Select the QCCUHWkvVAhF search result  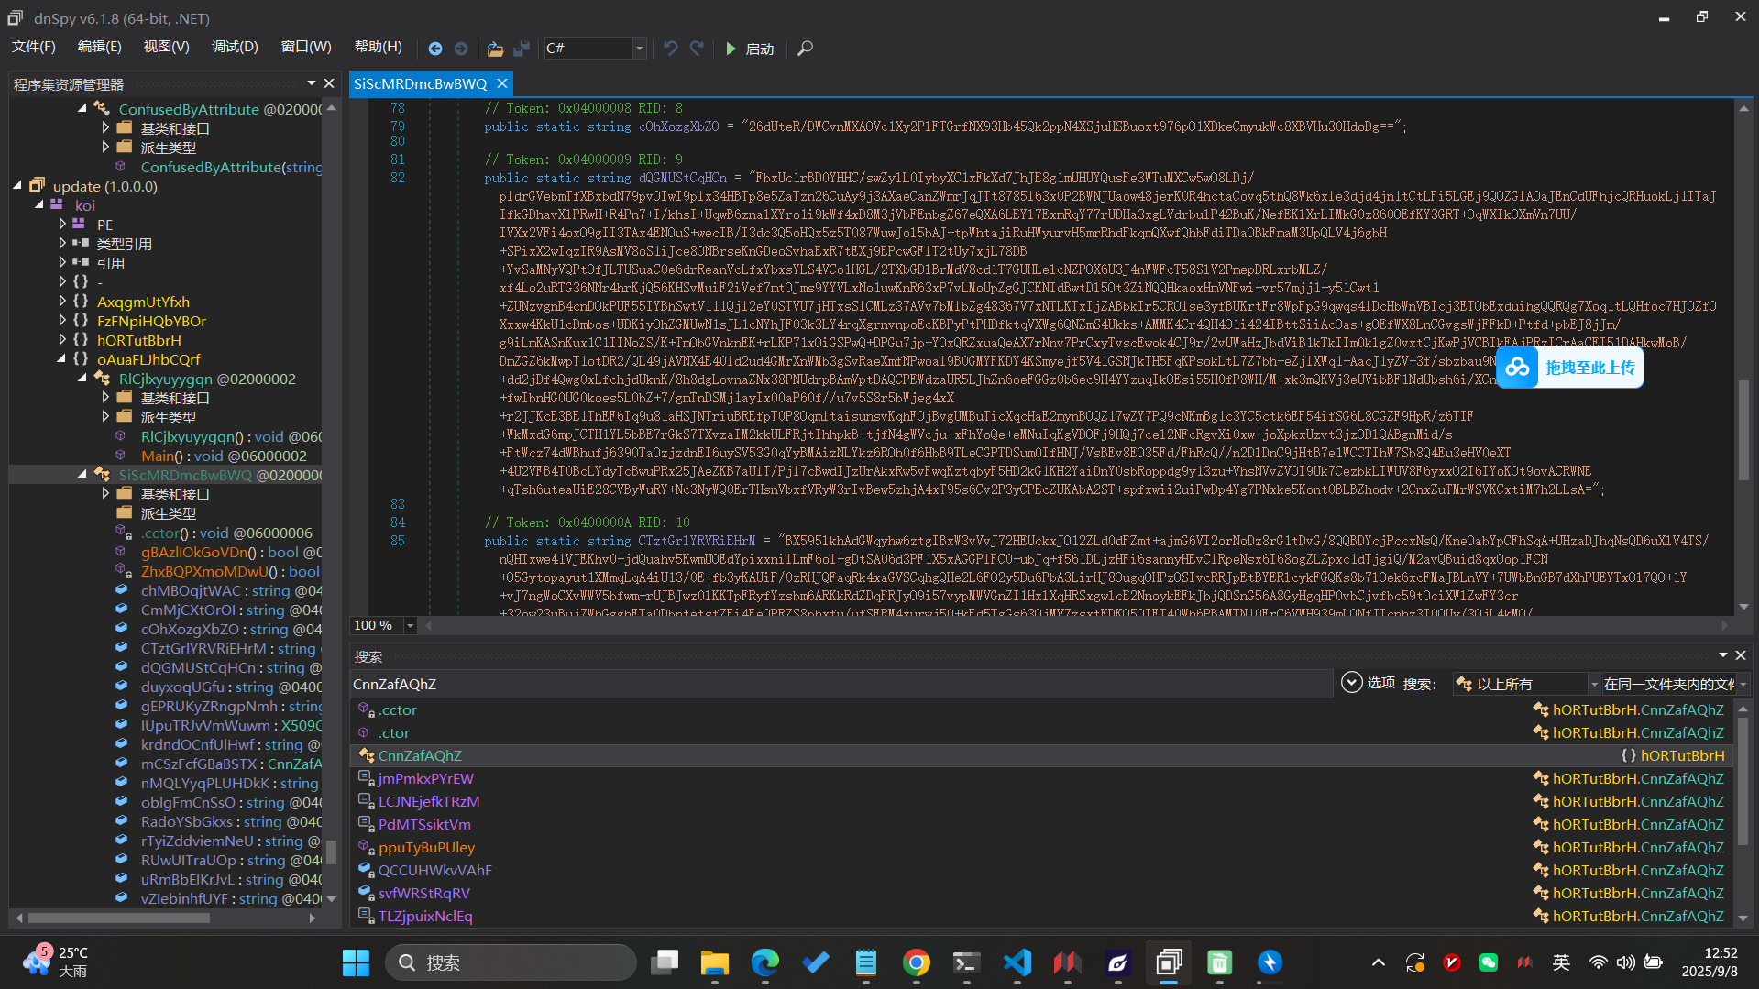[1041, 870]
